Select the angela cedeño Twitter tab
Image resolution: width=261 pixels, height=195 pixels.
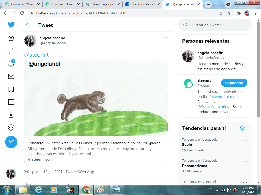tap(182, 4)
